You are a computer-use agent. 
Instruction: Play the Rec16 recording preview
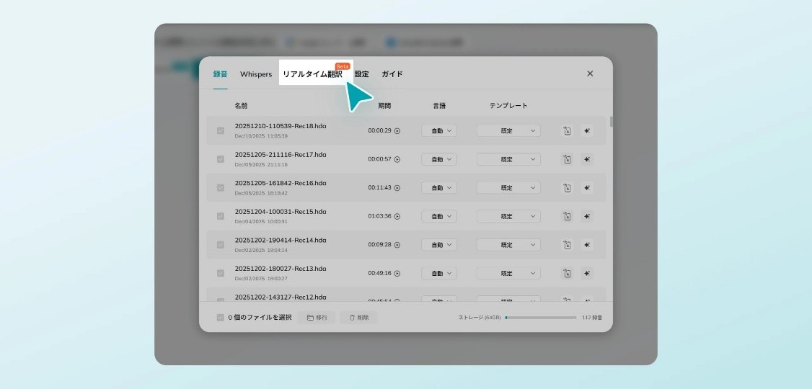pos(397,188)
